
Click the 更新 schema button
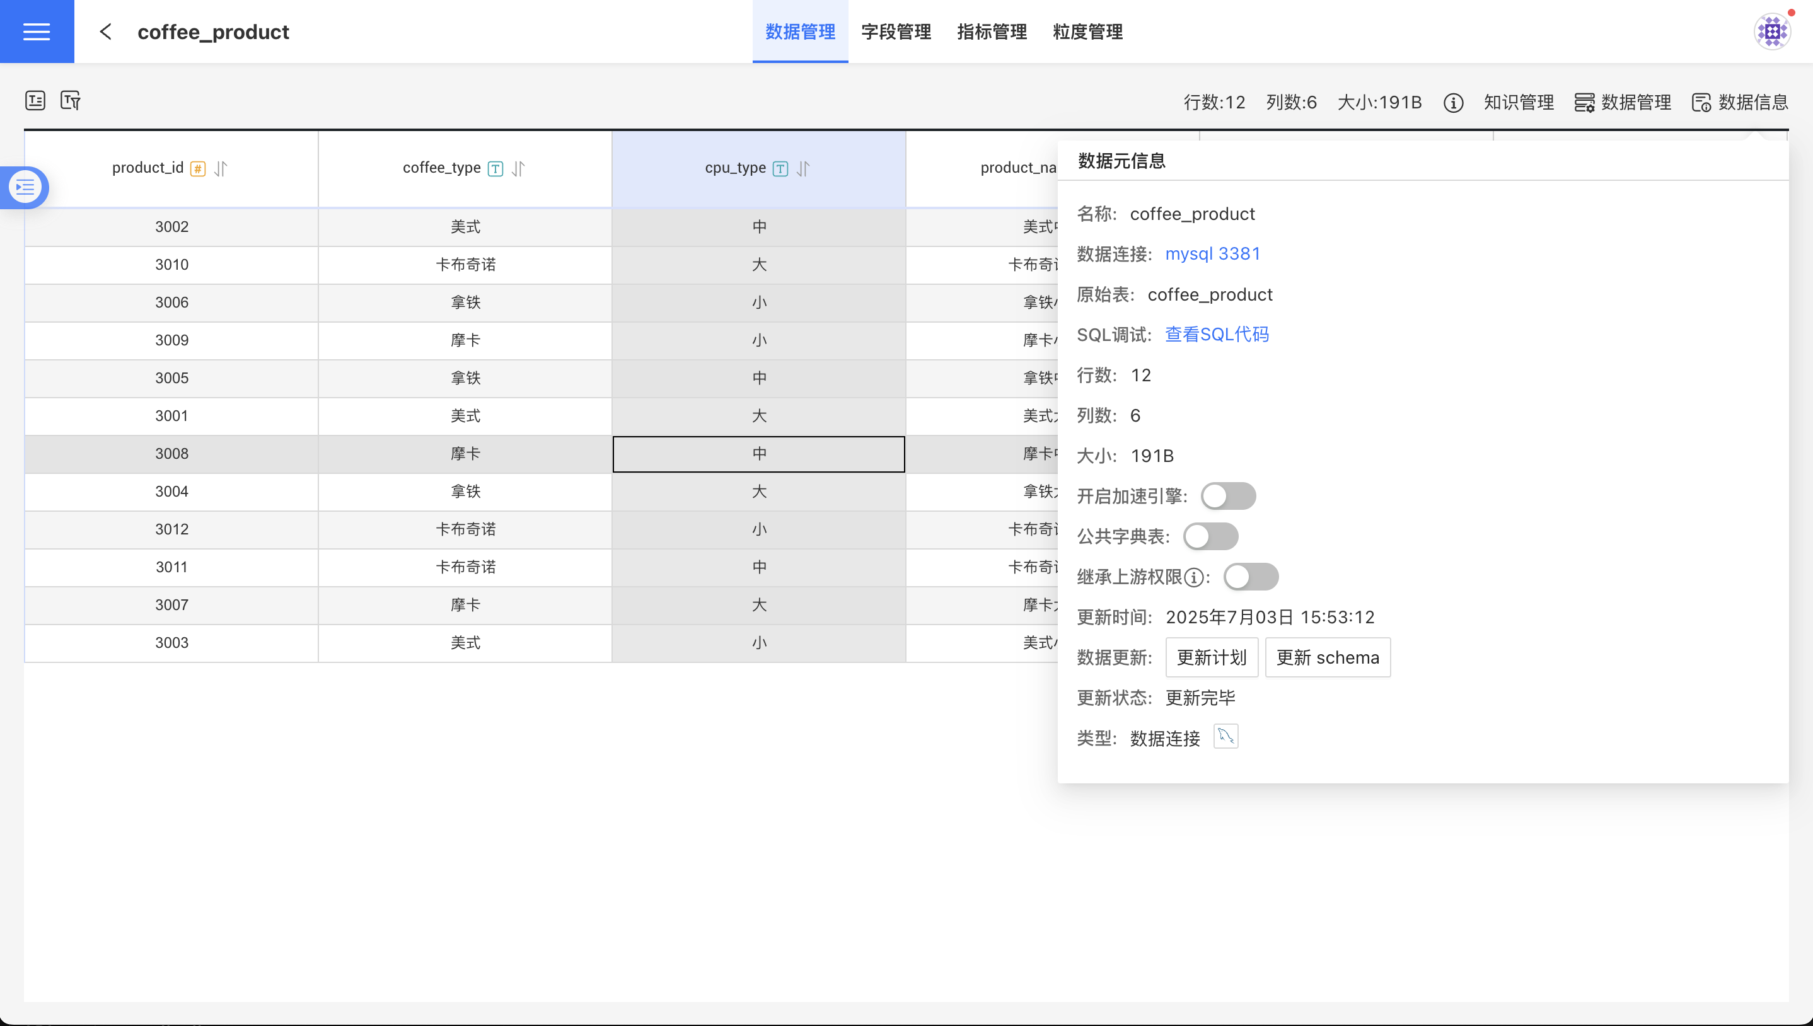coord(1327,657)
